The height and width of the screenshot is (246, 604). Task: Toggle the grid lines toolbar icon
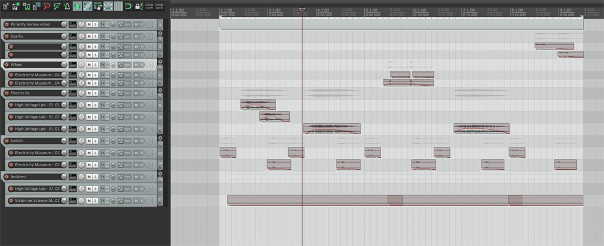[x=118, y=6]
